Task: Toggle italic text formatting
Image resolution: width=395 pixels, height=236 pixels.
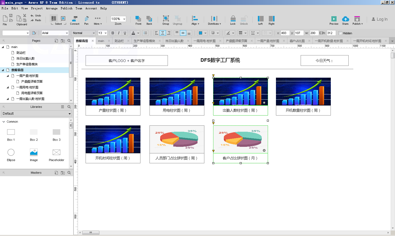Action: [119, 33]
